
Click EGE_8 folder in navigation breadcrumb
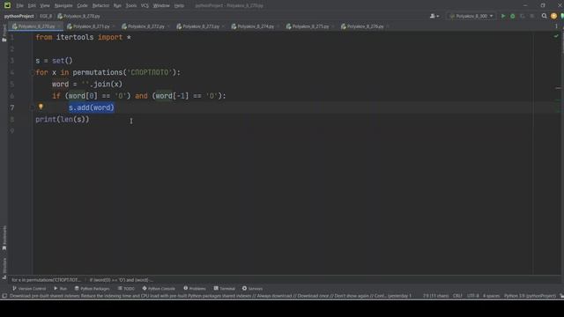(x=46, y=16)
